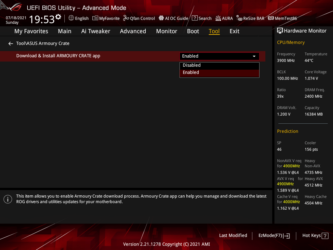
Task: Open the ReSize BAR option
Action: 250,18
